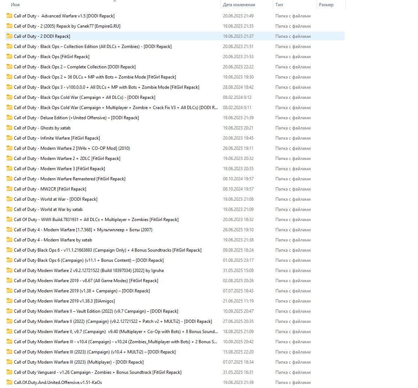Image resolution: width=418 pixels, height=388 pixels.
Task: Click the Размер column header
Action: click(326, 5)
